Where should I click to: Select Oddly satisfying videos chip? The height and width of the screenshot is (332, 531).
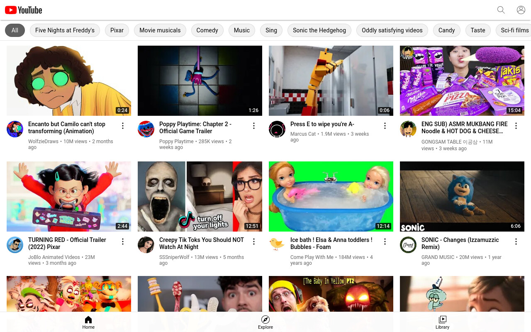point(392,30)
